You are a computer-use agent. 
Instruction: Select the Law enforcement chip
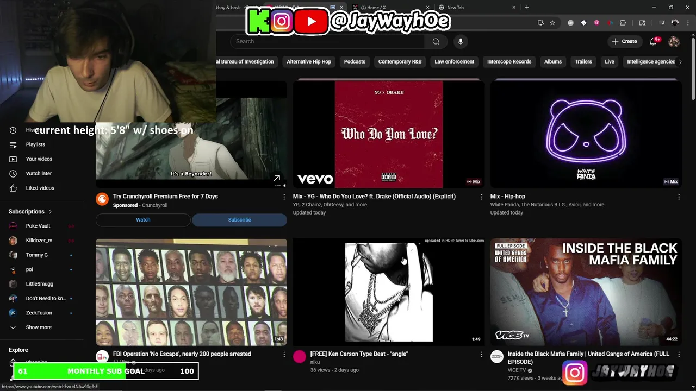(x=454, y=62)
